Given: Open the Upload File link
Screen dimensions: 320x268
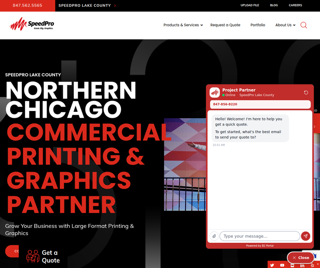Looking at the screenshot, I should coord(250,5).
